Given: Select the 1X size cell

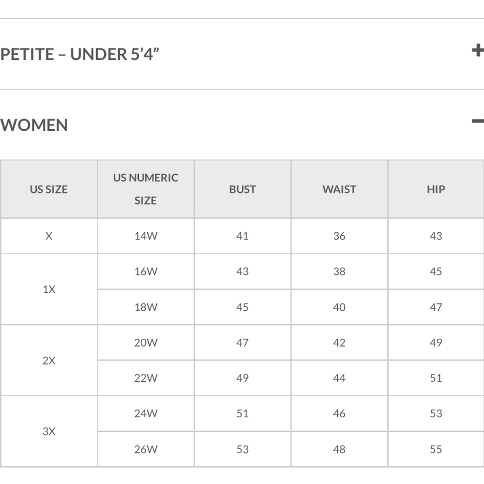Looking at the screenshot, I should 49,289.
